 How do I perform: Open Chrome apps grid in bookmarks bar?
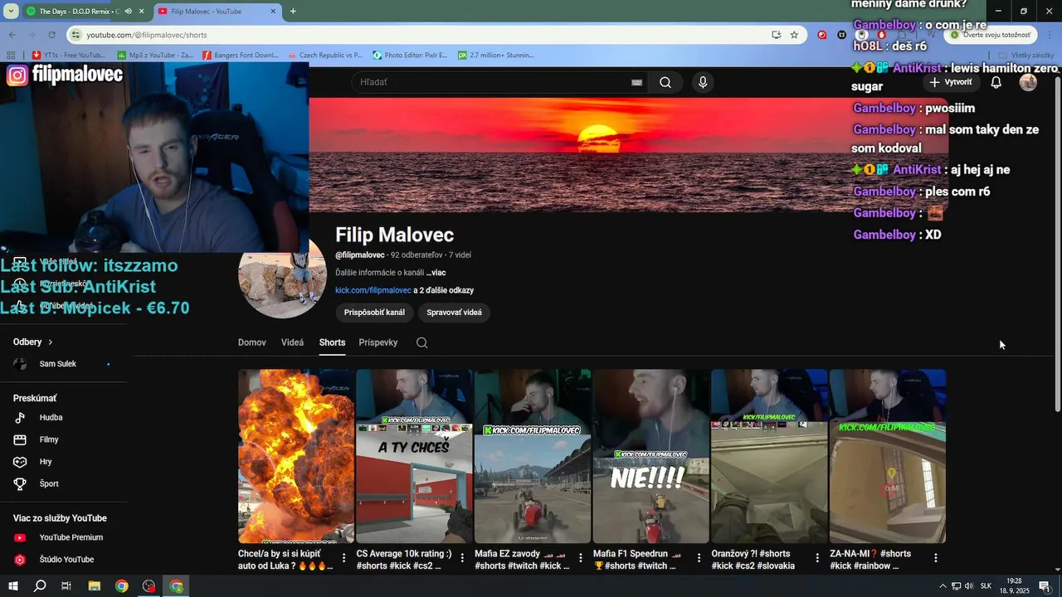pos(11,55)
